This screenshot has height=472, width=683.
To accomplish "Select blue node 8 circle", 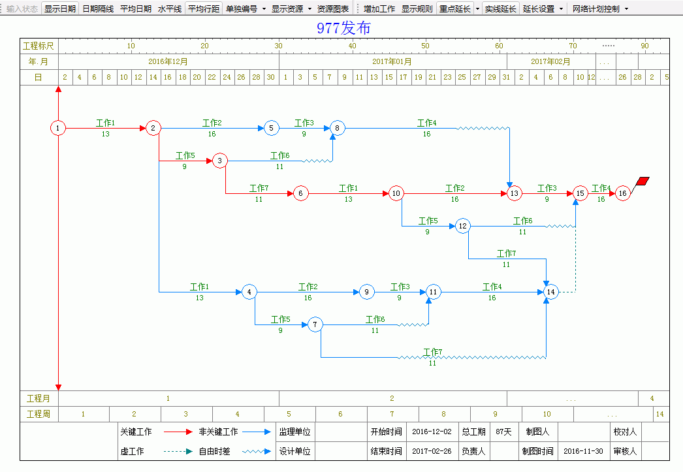I will (337, 128).
